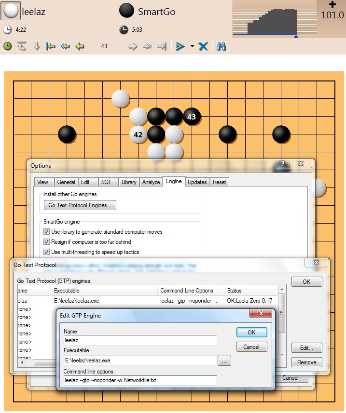
Task: Switch to the View tab
Action: click(x=44, y=182)
